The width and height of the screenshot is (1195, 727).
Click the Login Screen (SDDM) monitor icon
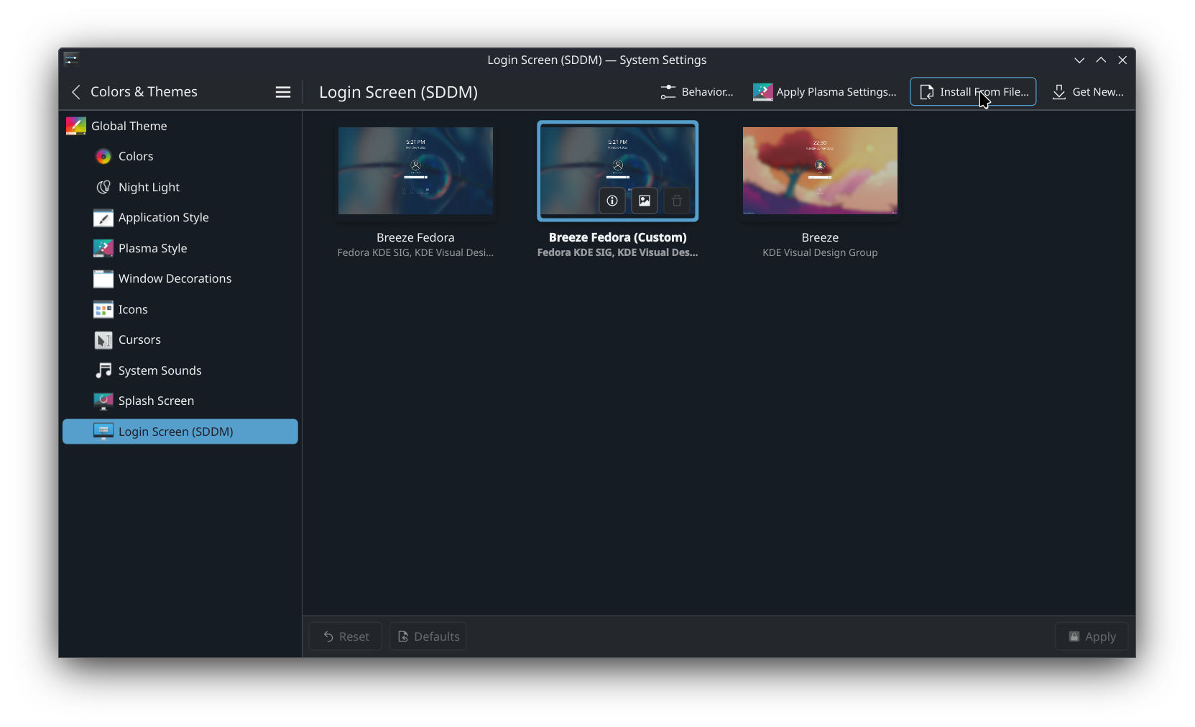point(103,431)
